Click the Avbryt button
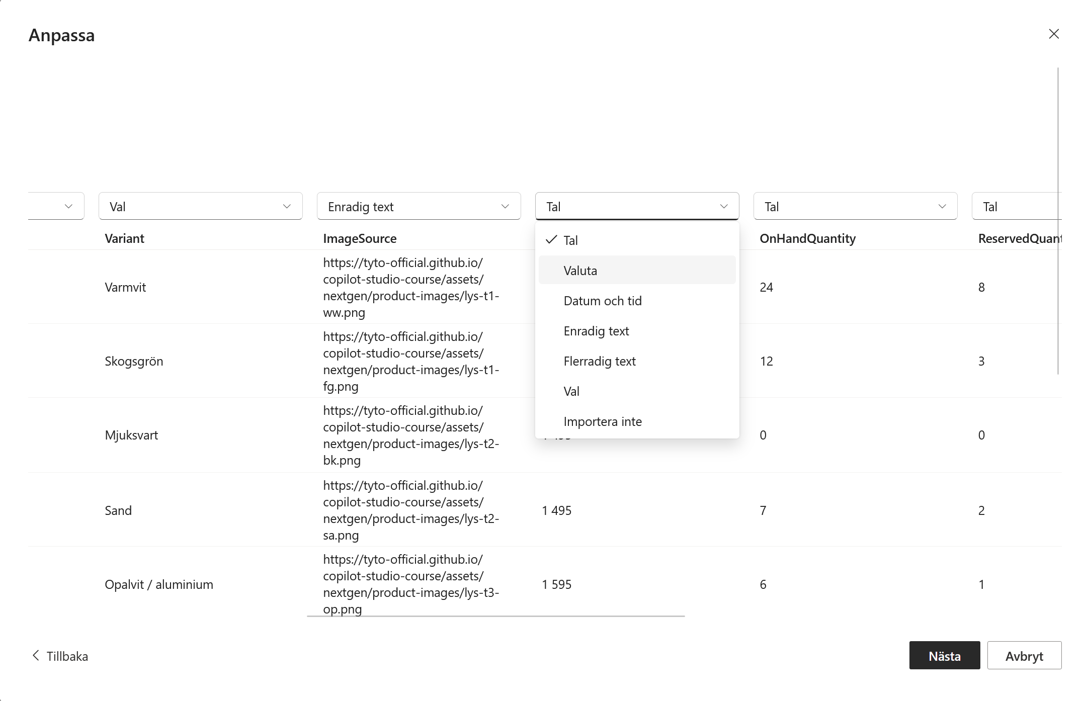 [x=1024, y=655]
